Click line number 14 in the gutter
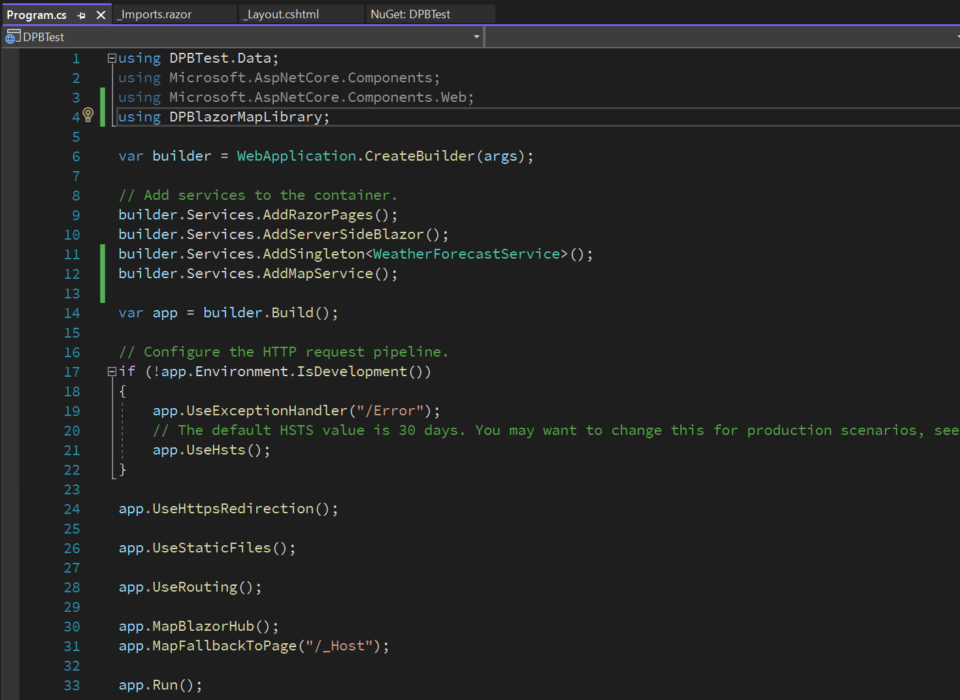960x700 pixels. [x=72, y=313]
